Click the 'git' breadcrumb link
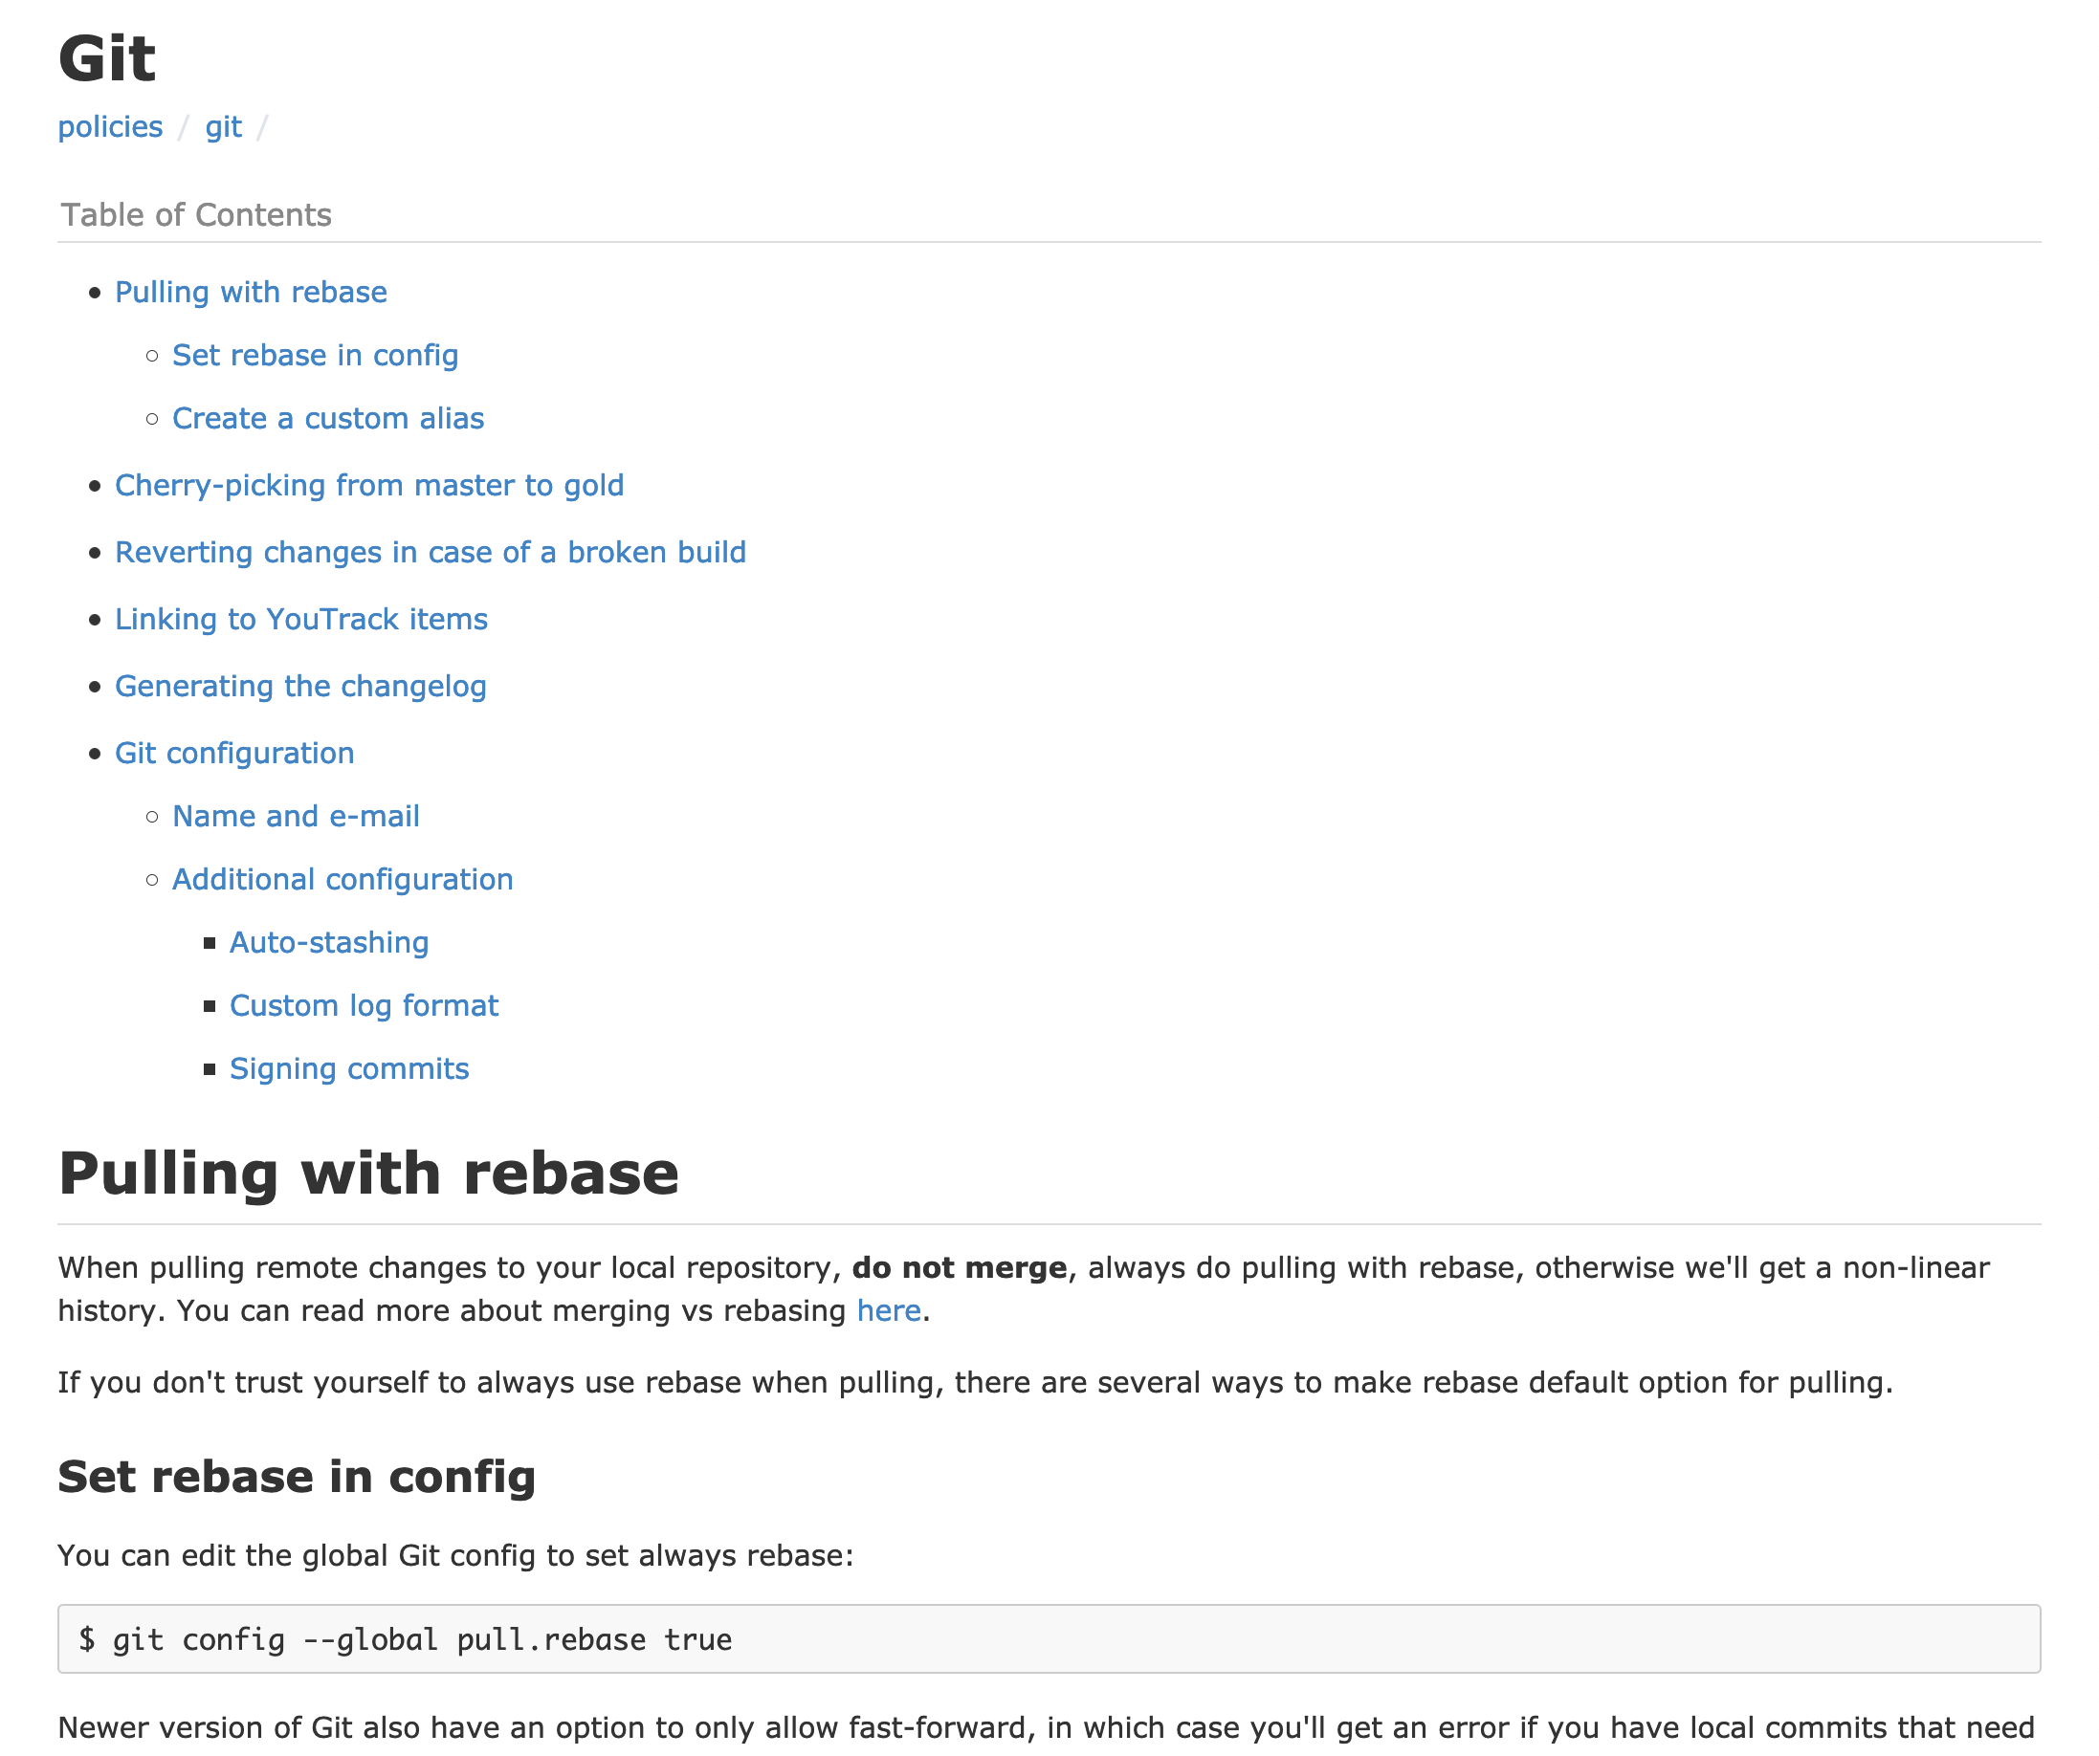Image resolution: width=2099 pixels, height=1756 pixels. click(221, 125)
